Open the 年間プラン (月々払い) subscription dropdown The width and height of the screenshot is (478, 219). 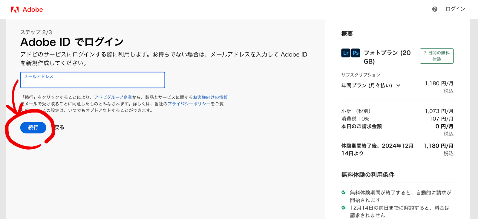[x=367, y=85]
